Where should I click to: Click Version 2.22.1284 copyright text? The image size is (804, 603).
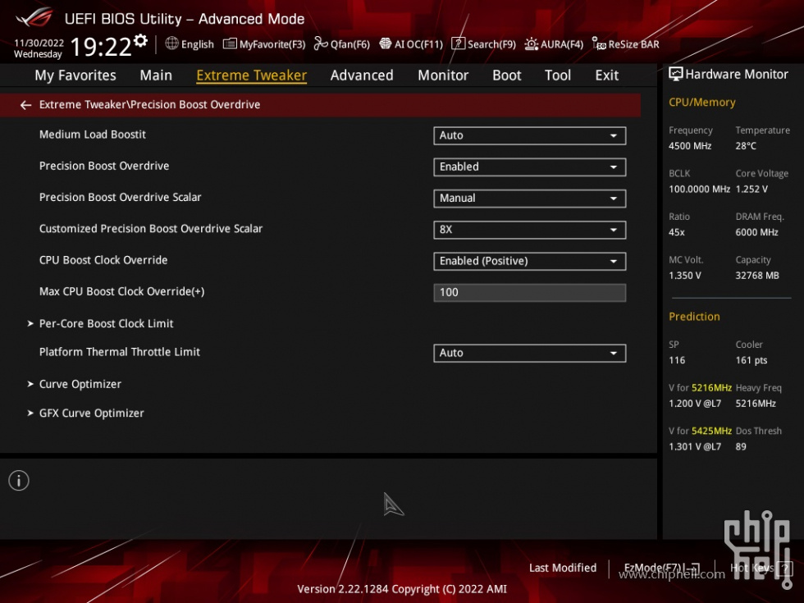coord(402,589)
